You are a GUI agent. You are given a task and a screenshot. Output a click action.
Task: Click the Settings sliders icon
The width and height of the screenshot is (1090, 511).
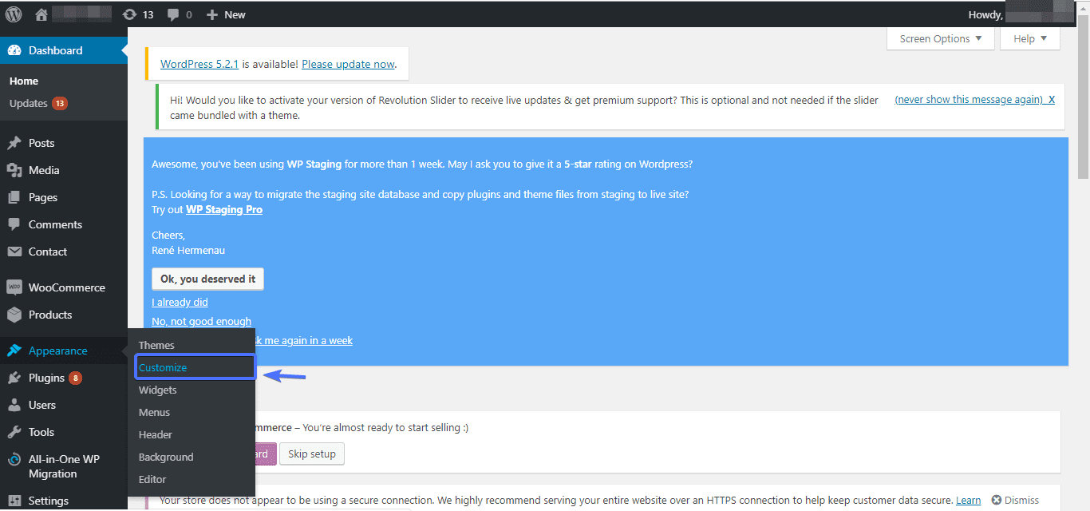point(14,501)
